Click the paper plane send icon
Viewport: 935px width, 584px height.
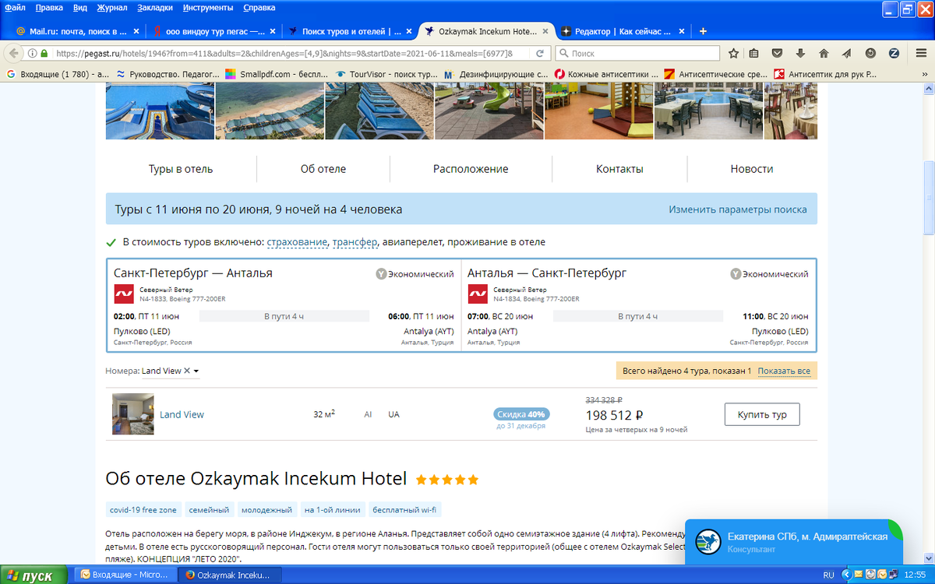(x=847, y=54)
